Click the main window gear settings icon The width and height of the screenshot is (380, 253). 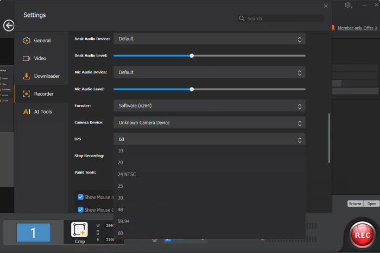[x=348, y=5]
